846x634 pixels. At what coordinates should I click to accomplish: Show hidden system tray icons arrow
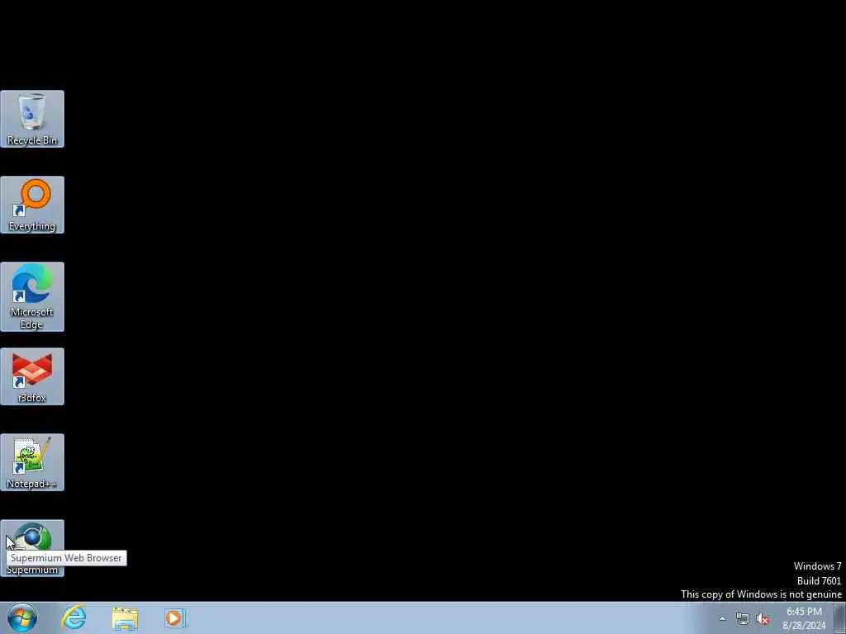click(722, 618)
